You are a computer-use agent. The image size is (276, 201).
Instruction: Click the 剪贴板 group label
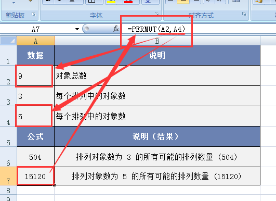[15, 16]
